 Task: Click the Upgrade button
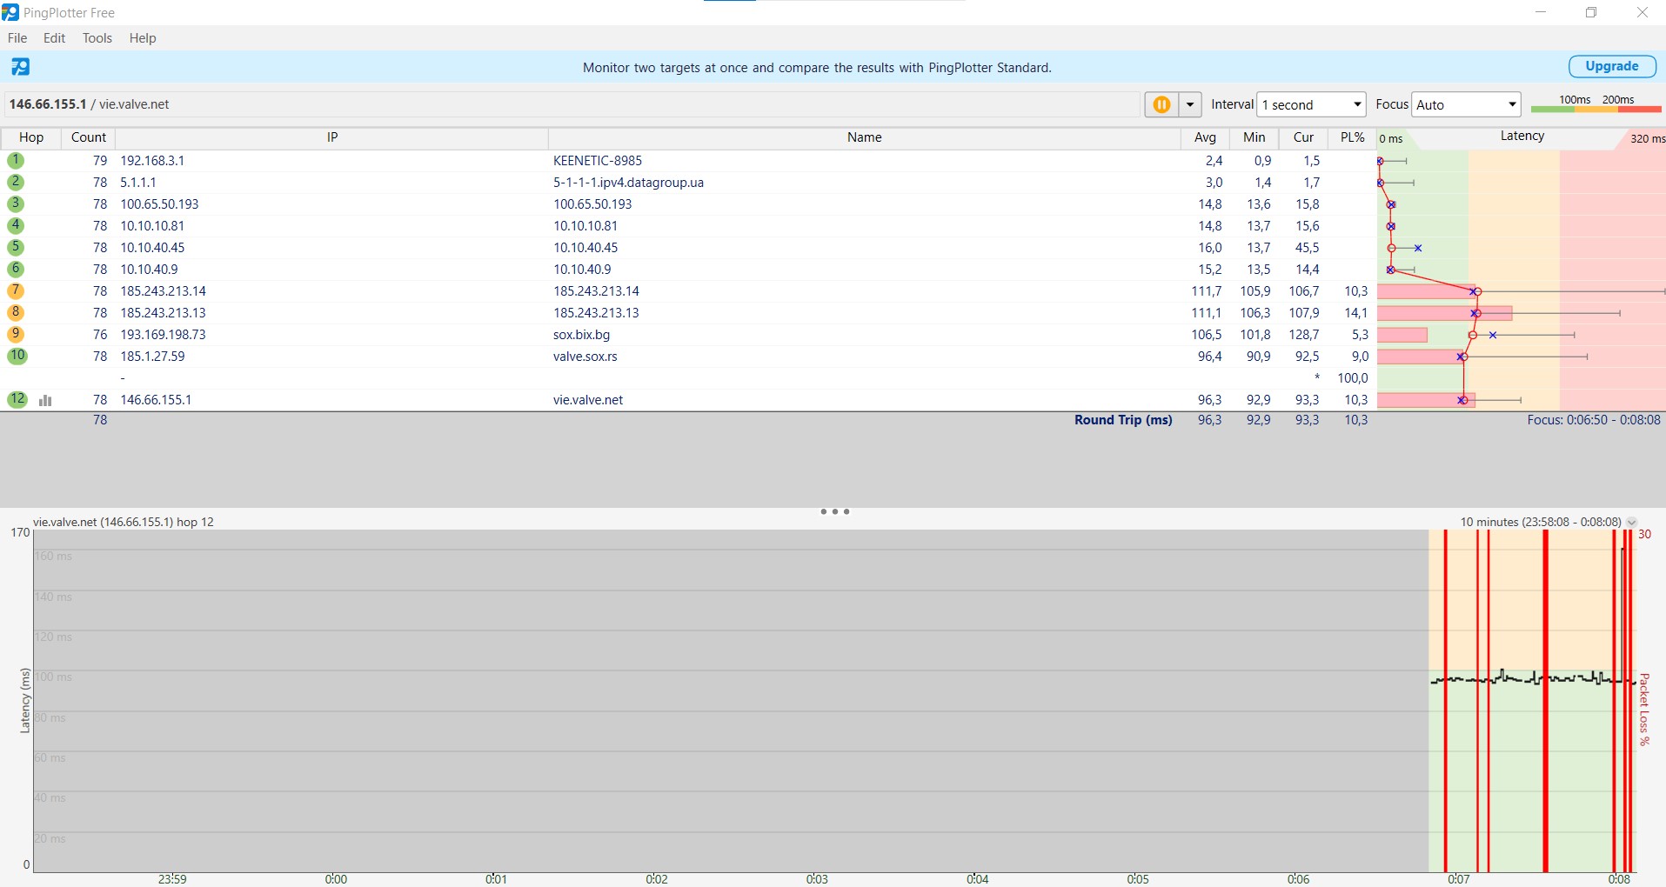tap(1612, 66)
